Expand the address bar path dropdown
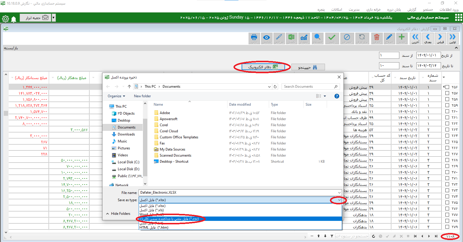The image size is (463, 242). pyautogui.click(x=269, y=87)
